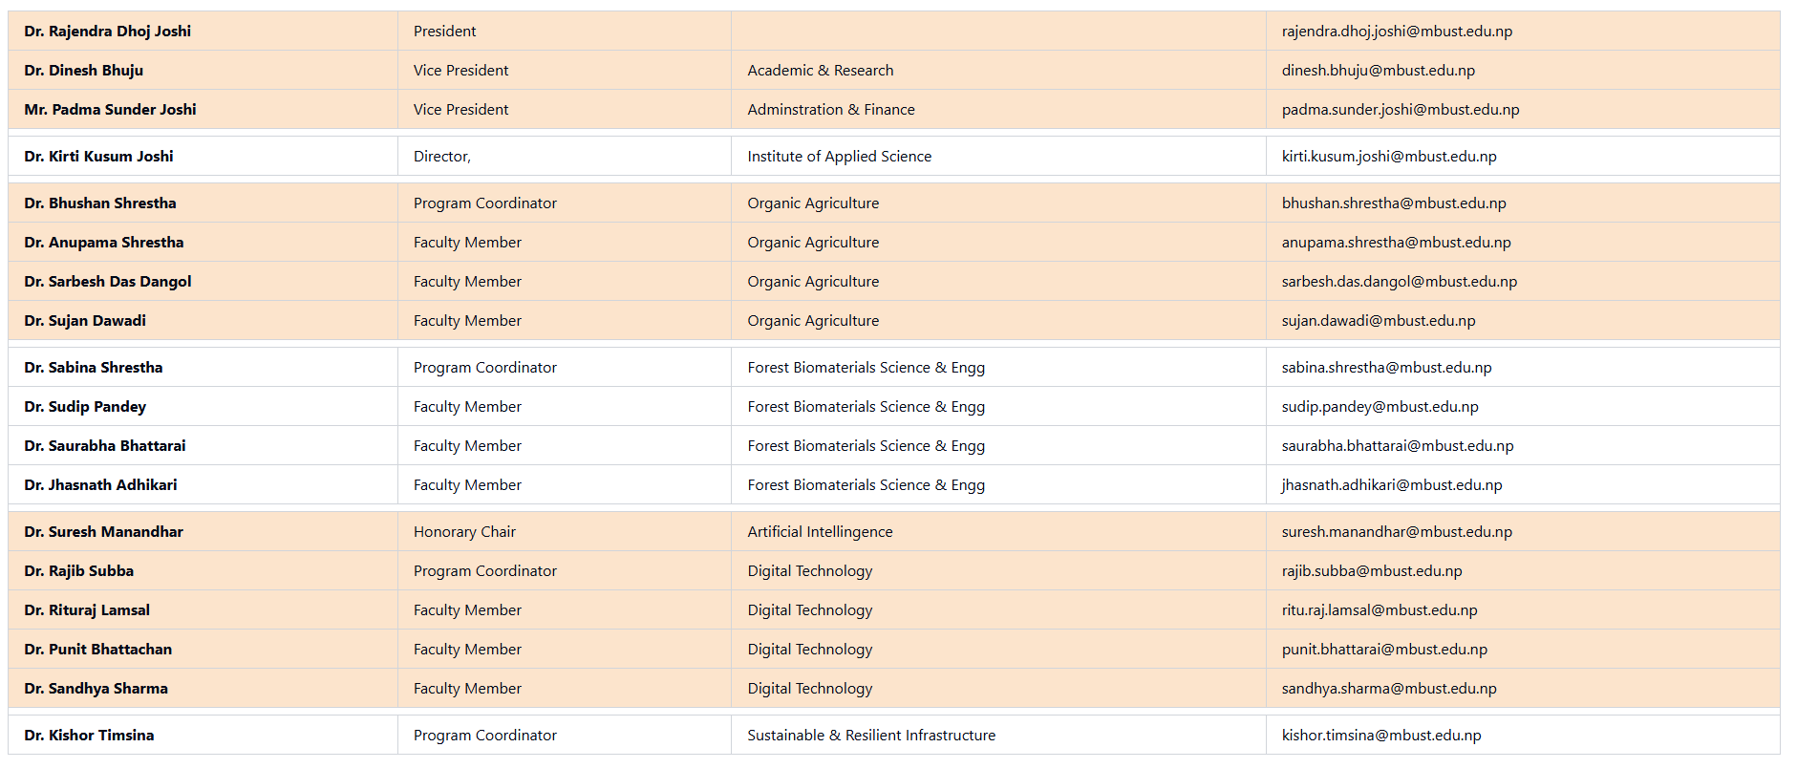Click the email rajendra.dhoj.joshi@mbust.edu.np
This screenshot has height=769, width=1797.
click(x=1396, y=32)
